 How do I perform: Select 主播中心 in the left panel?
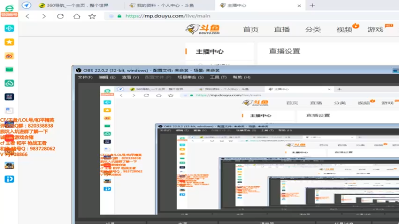tap(209, 52)
